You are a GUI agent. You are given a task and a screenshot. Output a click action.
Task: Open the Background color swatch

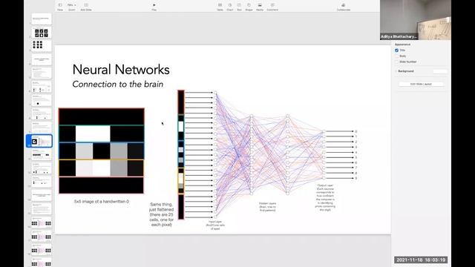pyautogui.click(x=439, y=71)
